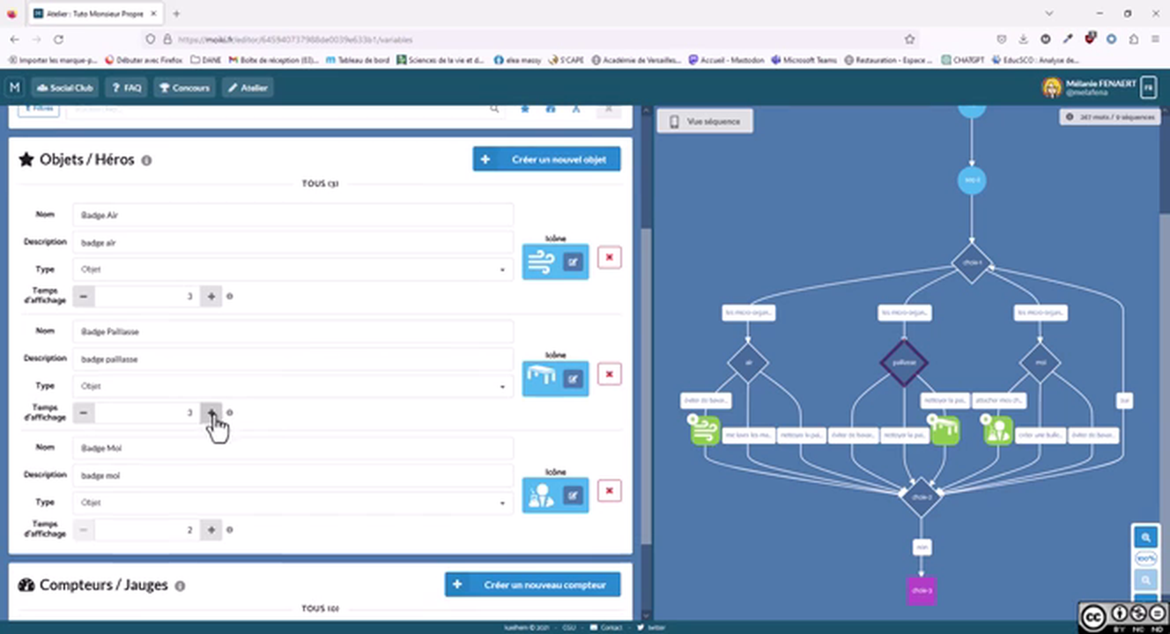The width and height of the screenshot is (1170, 634).
Task: Open the Type dropdown for Badge Air
Action: click(x=292, y=269)
